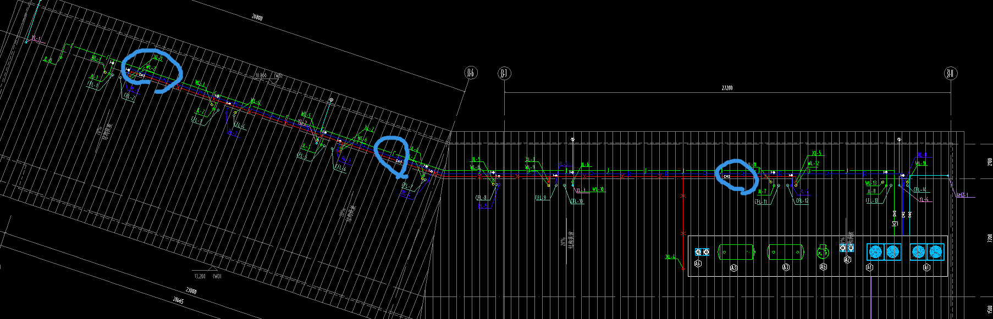
Task: Select the roof vent symbol above JL-6
Action: (x=572, y=140)
